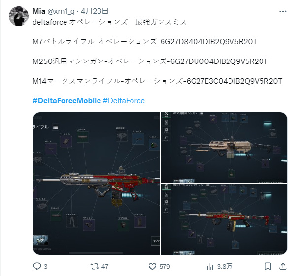Click the 4月23日 post date

tap(95, 11)
